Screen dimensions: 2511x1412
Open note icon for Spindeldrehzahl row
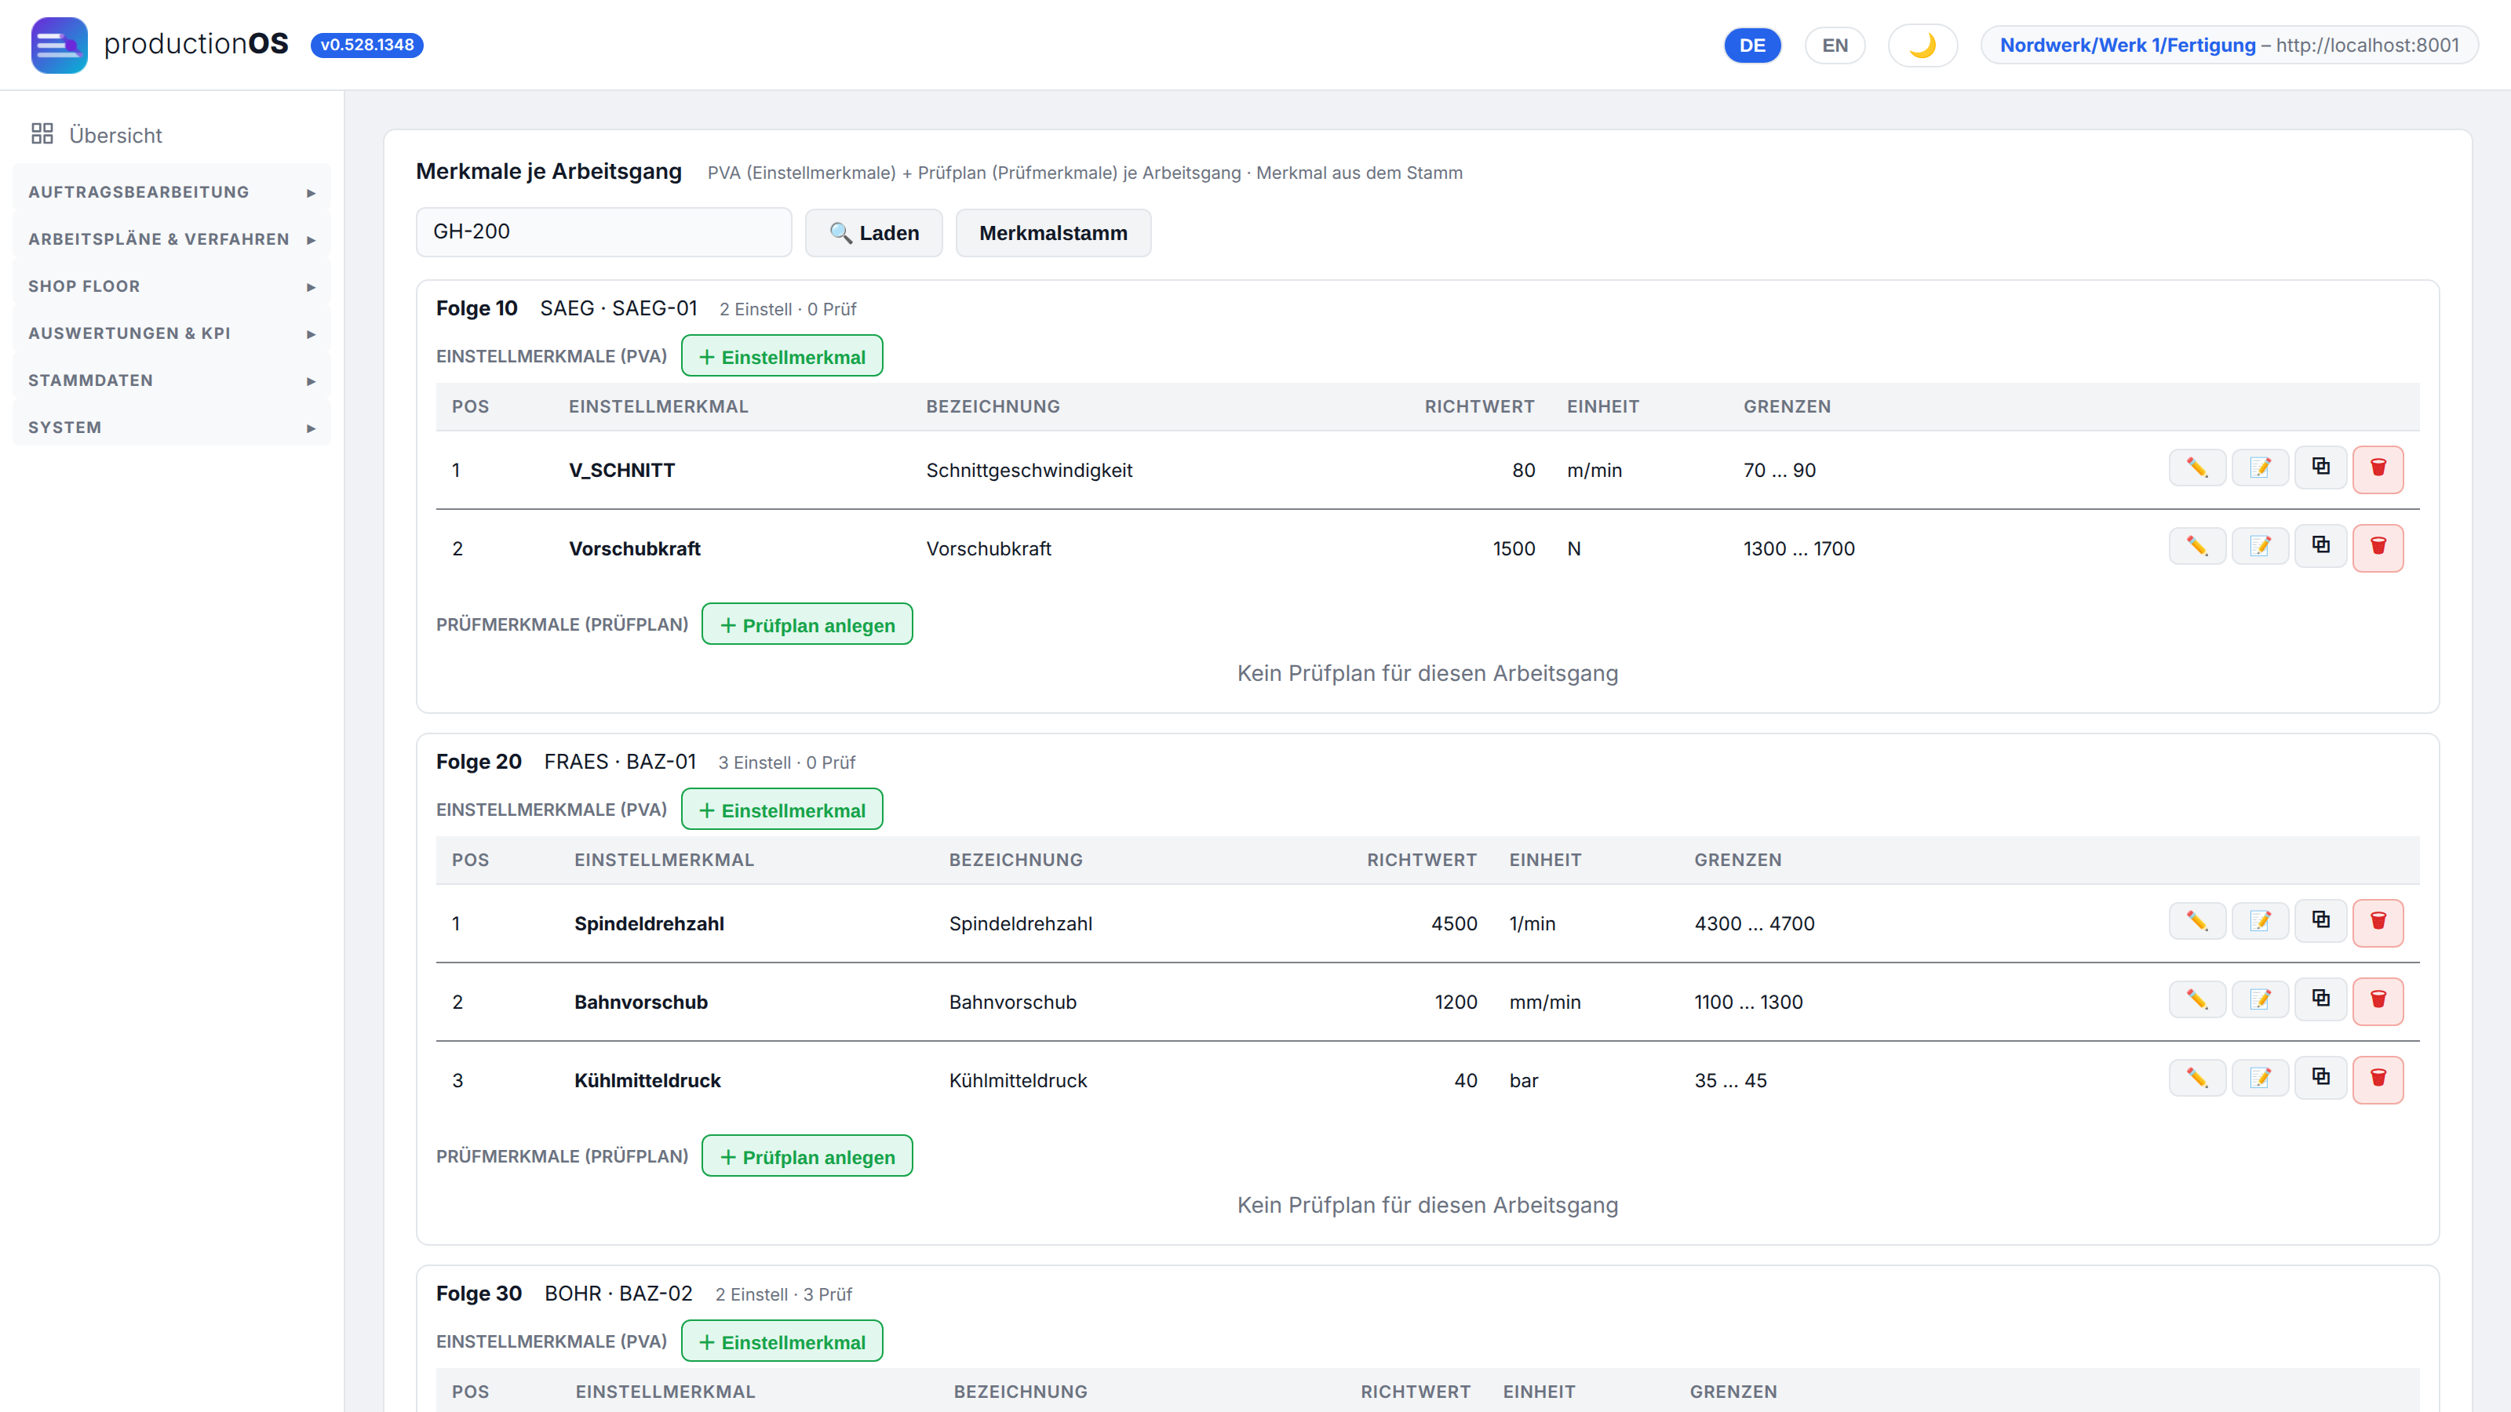click(2260, 922)
